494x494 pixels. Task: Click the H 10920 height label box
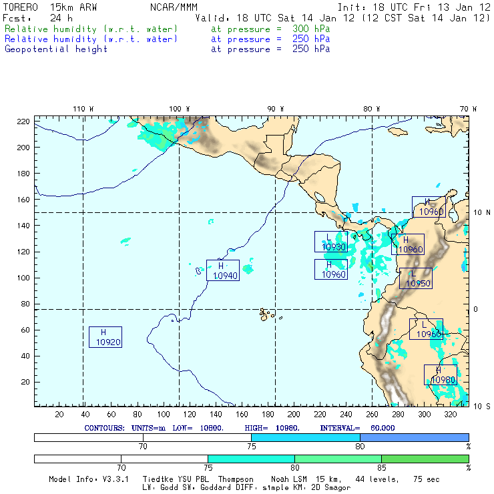(x=105, y=337)
